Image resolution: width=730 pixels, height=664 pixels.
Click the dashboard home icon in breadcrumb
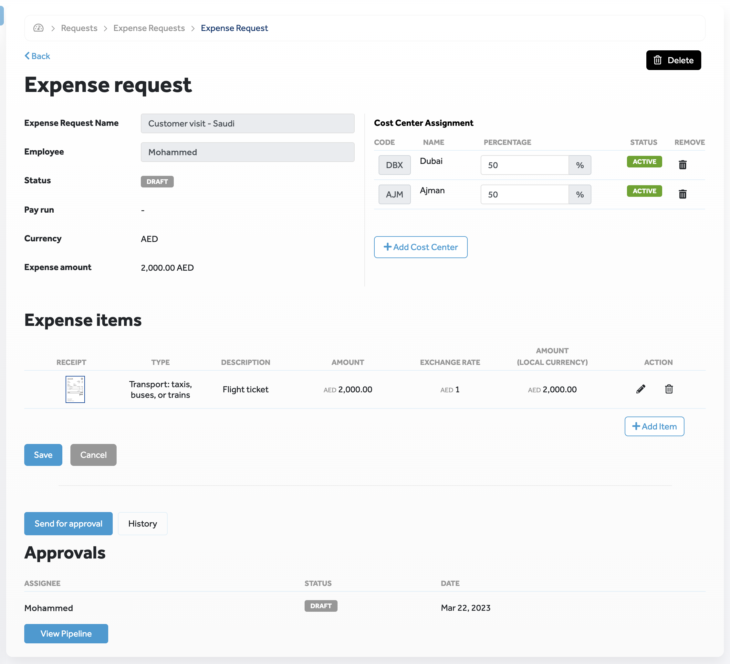point(38,28)
